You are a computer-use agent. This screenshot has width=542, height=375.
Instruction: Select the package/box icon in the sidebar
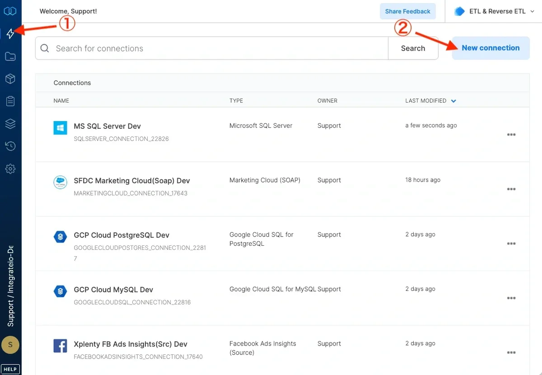pos(10,79)
